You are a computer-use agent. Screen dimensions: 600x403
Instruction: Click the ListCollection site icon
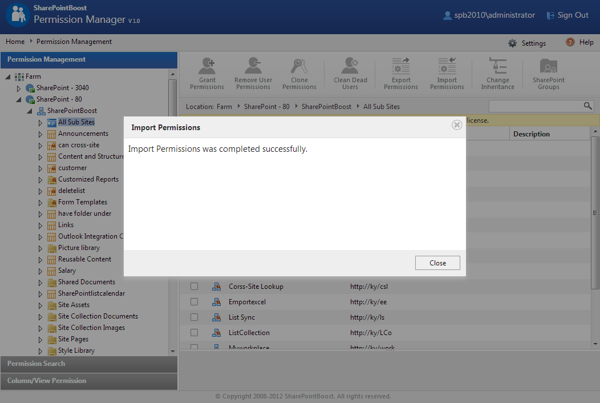pyautogui.click(x=216, y=333)
